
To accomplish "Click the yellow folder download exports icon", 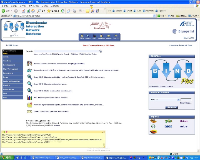I will click(x=29, y=105).
